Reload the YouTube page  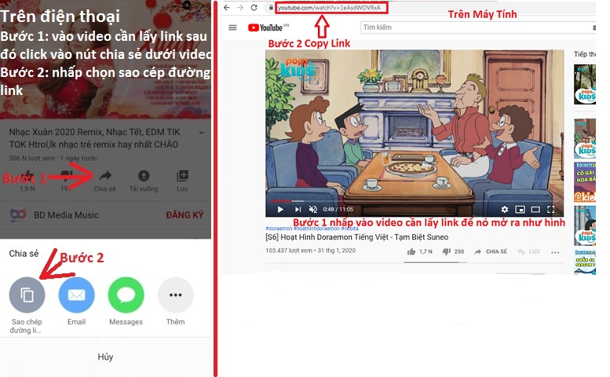[x=254, y=7]
